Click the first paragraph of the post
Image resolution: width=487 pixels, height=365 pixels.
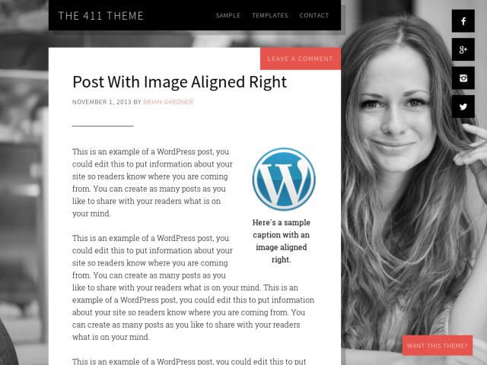click(152, 182)
